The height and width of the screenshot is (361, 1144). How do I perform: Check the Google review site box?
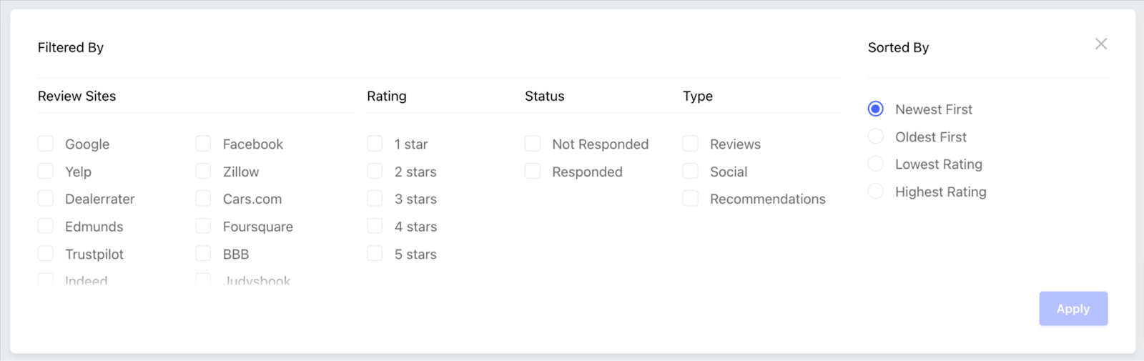46,144
